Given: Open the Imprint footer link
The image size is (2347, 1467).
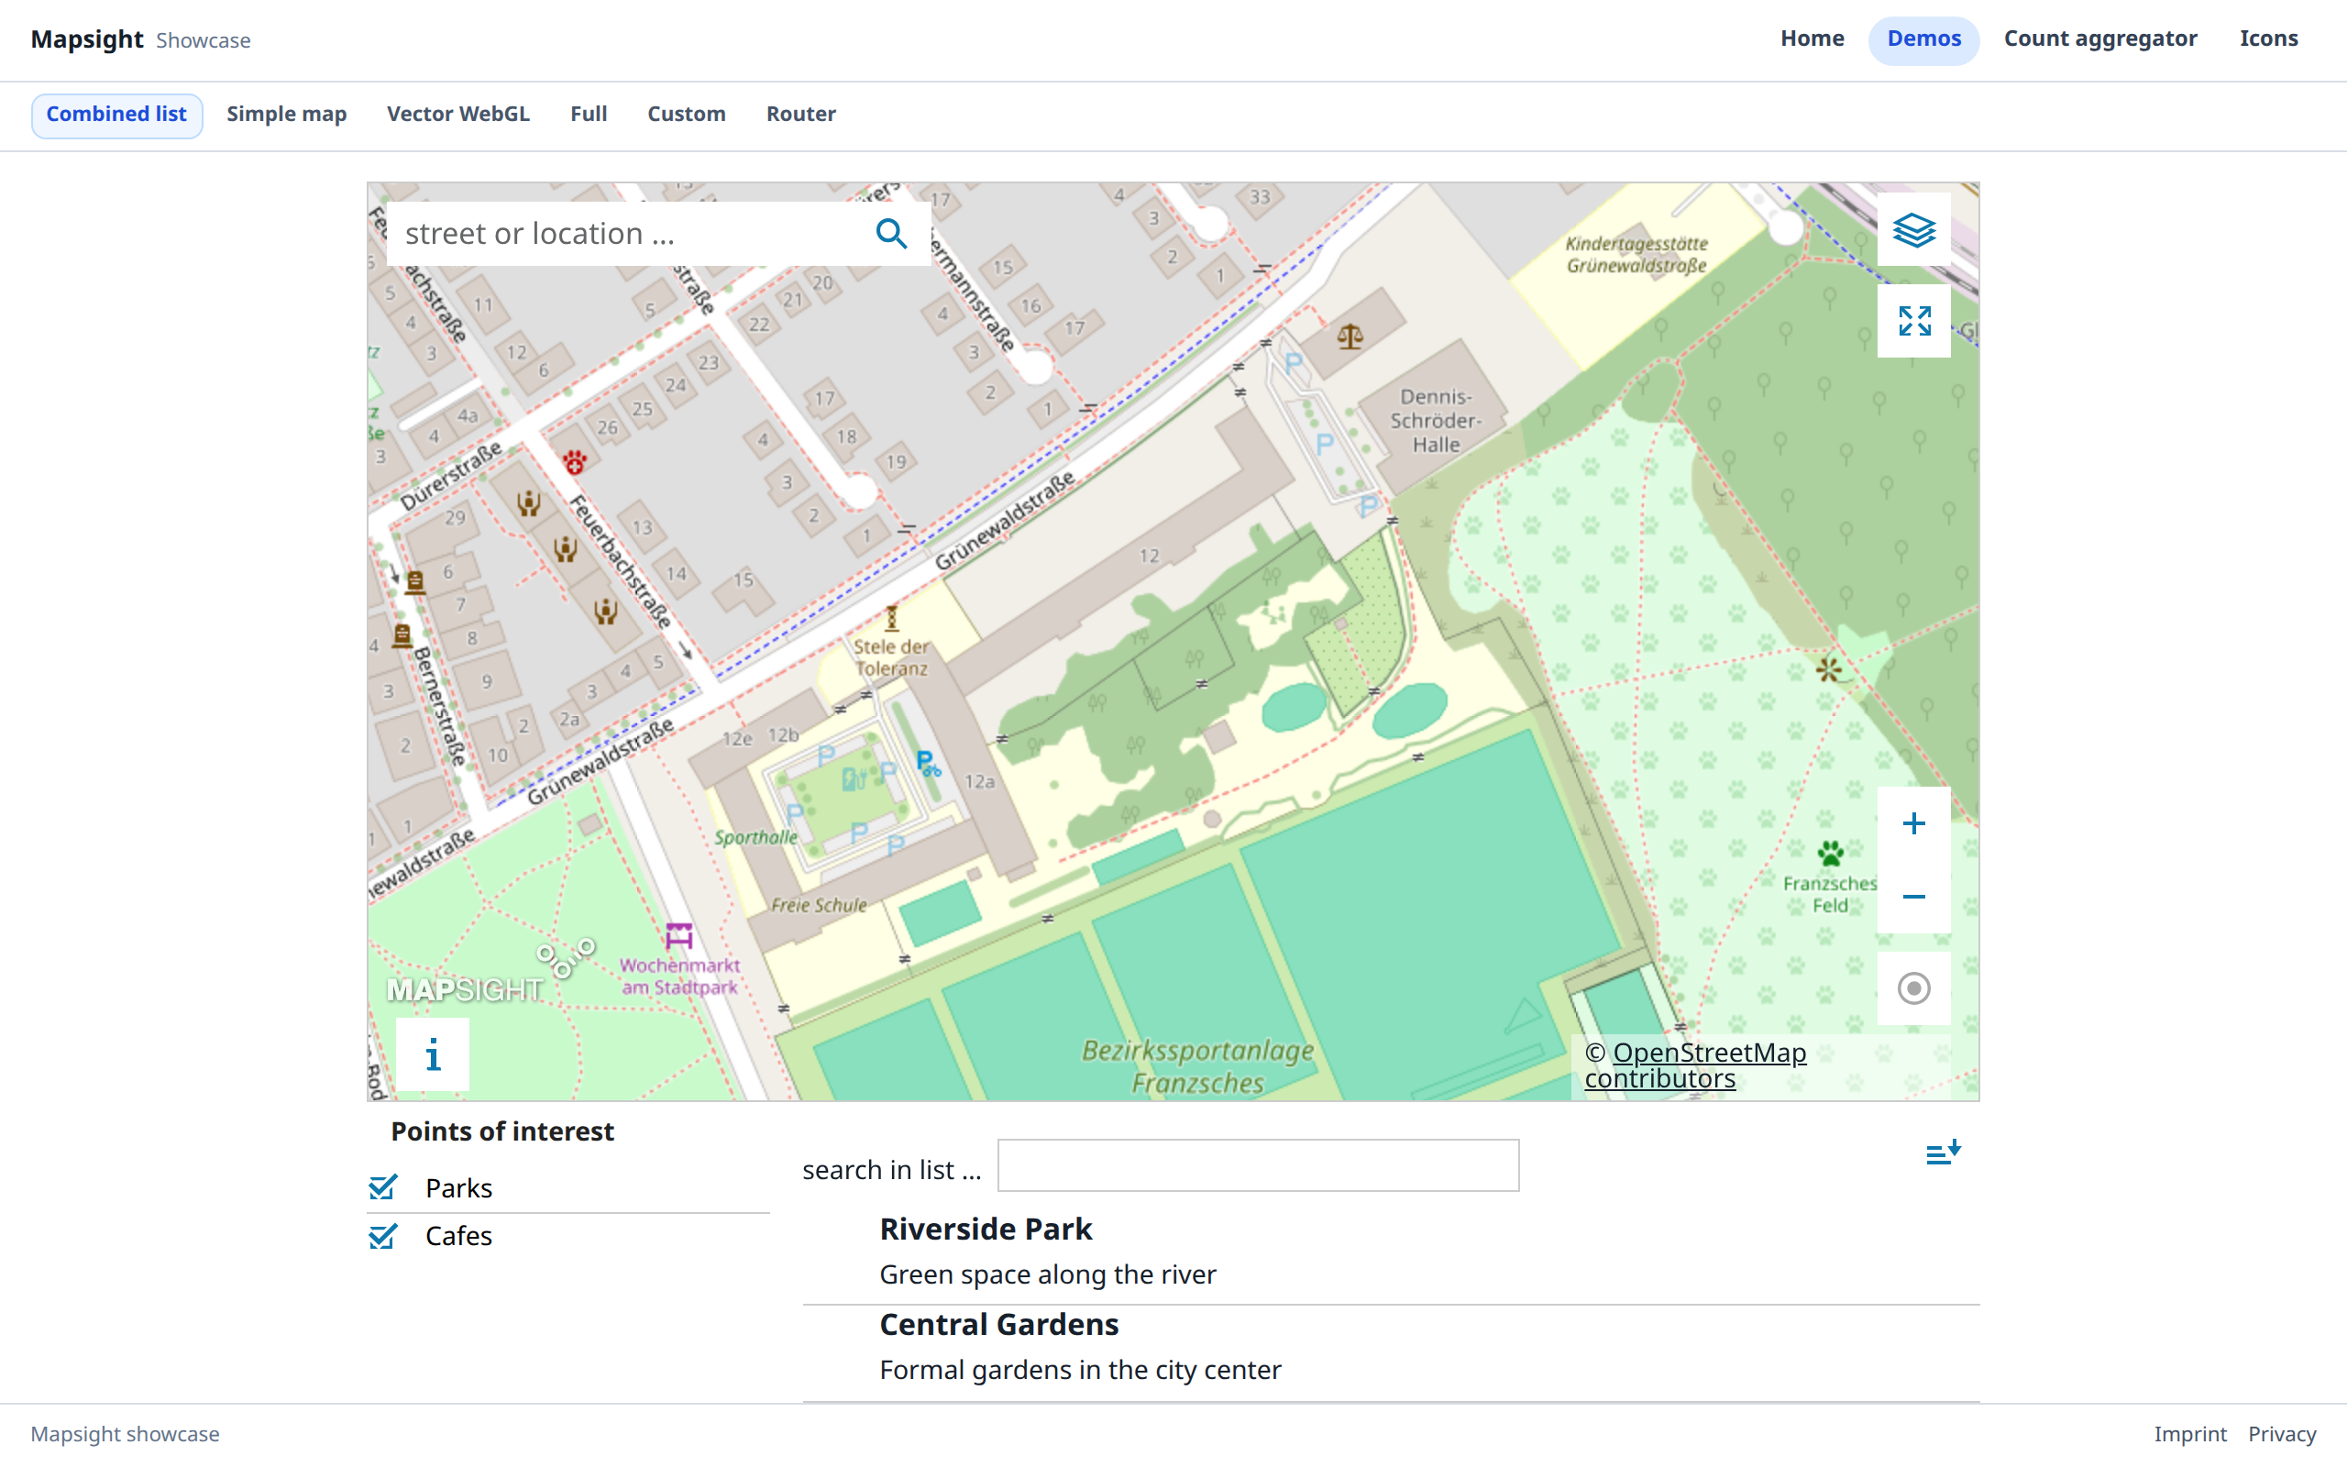Looking at the screenshot, I should (2190, 1434).
